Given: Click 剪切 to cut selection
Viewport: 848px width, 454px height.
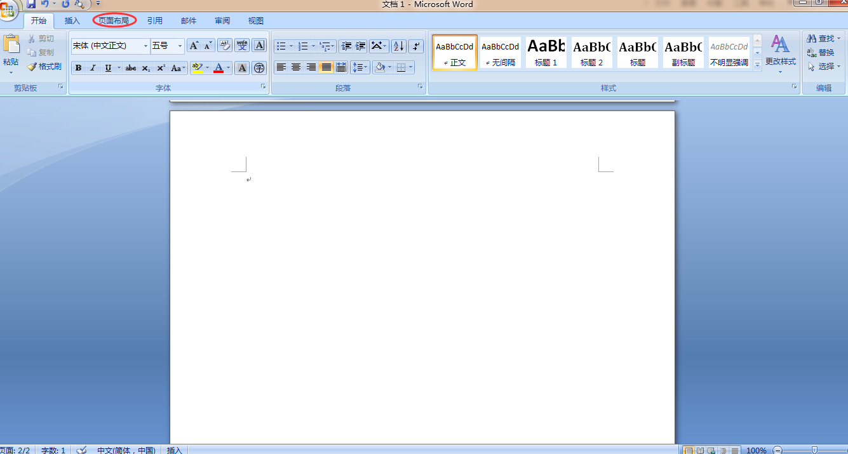Looking at the screenshot, I should point(41,39).
